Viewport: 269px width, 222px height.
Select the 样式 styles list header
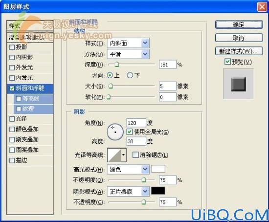point(30,26)
